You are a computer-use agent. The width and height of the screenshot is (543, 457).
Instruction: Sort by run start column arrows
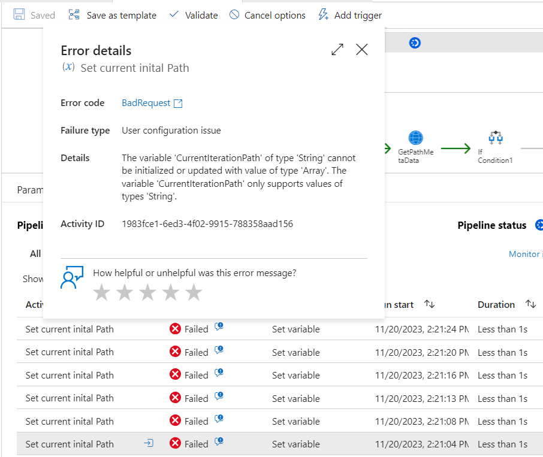(429, 304)
